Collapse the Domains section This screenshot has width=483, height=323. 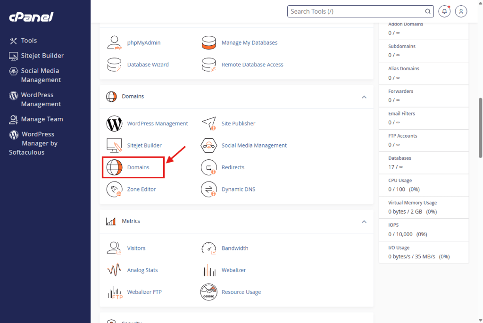(x=364, y=97)
